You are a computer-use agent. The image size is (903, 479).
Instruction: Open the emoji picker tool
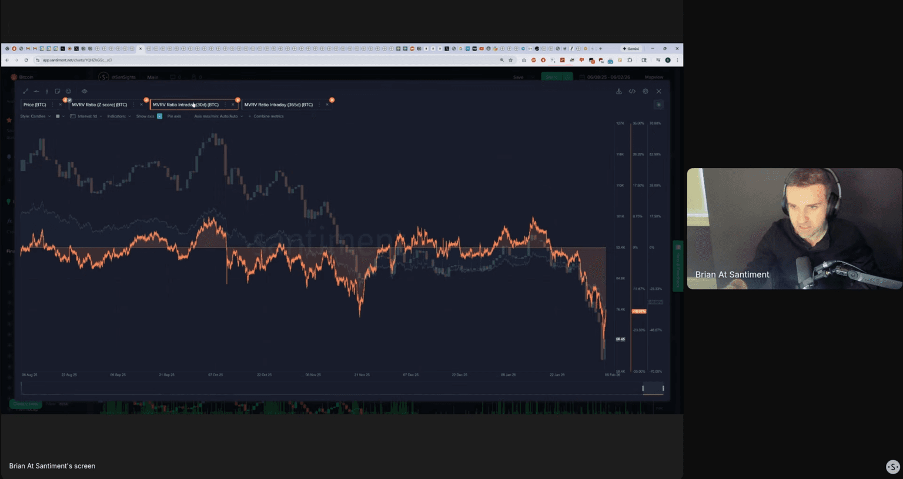pos(69,91)
